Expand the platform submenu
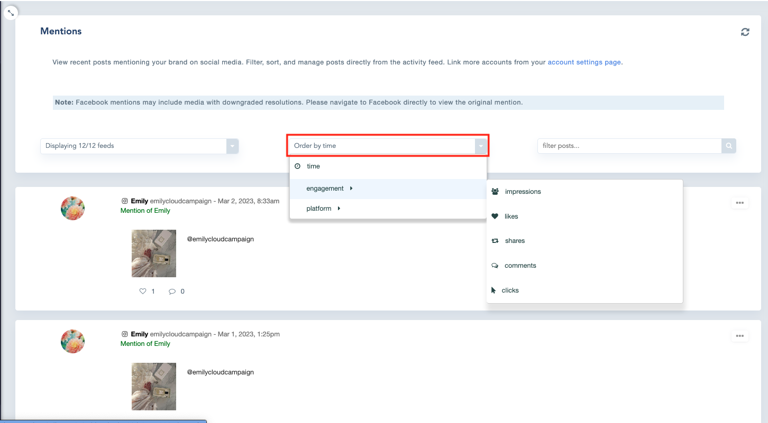This screenshot has height=423, width=768. (388, 209)
